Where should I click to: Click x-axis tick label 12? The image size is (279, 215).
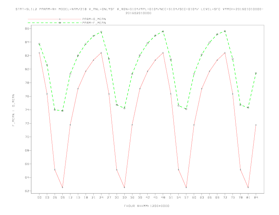click(70, 197)
